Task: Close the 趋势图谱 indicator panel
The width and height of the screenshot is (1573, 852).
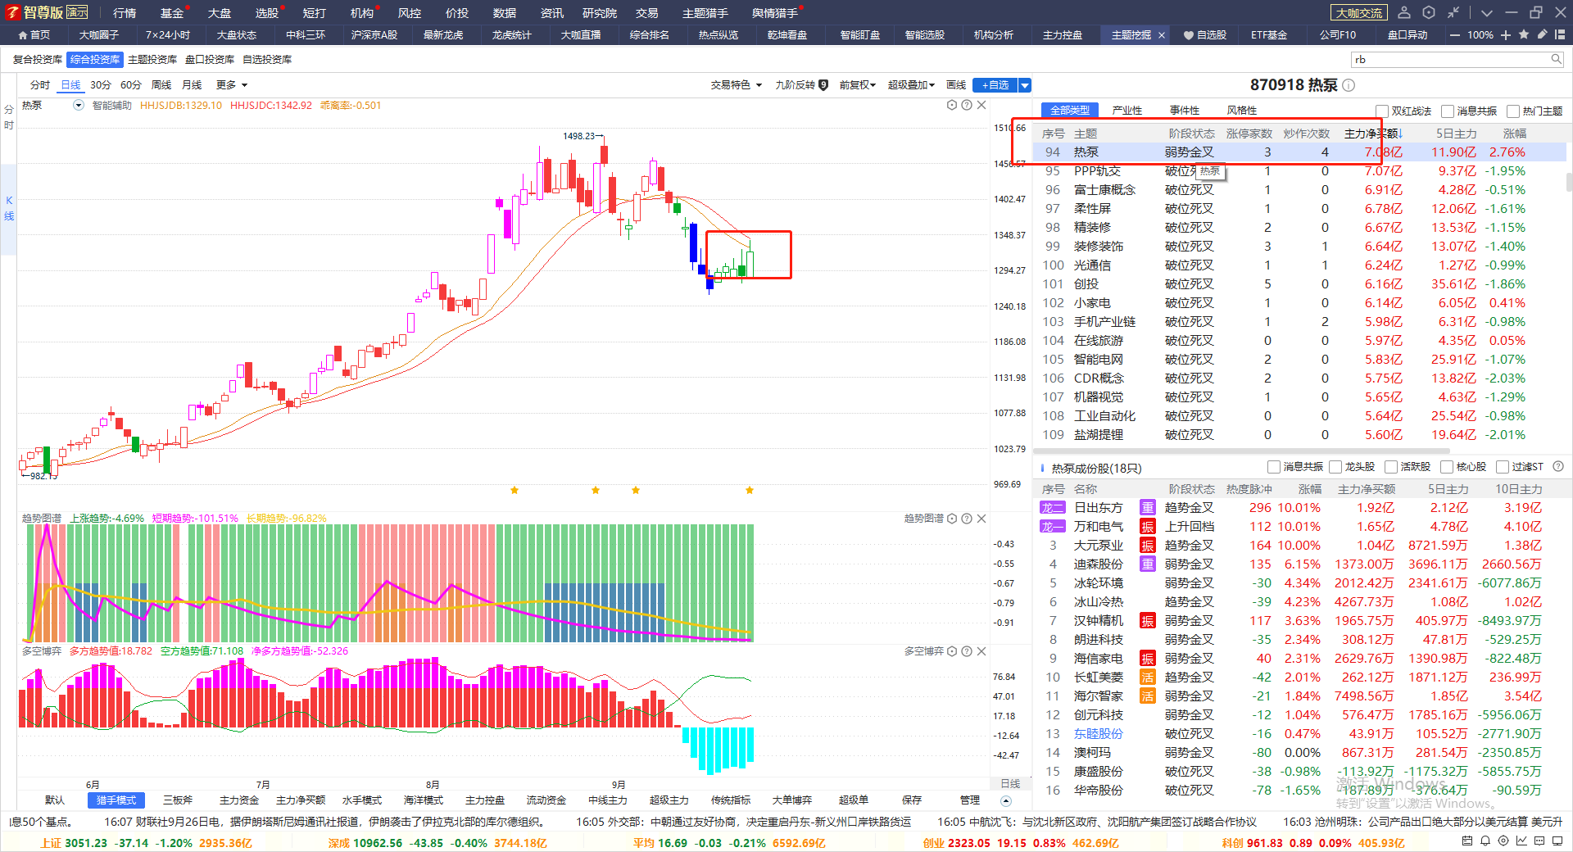Action: 981,519
